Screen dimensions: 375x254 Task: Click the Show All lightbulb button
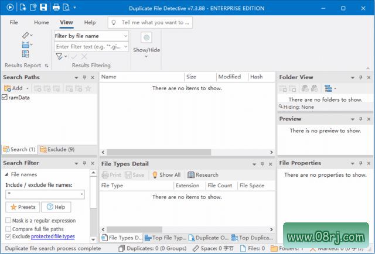pyautogui.click(x=166, y=175)
